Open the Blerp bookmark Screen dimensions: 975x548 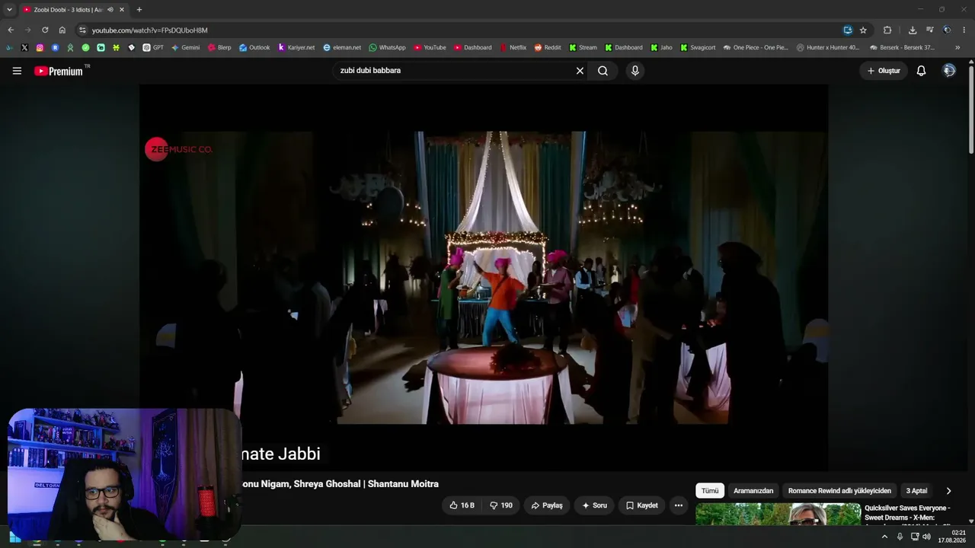pos(219,47)
